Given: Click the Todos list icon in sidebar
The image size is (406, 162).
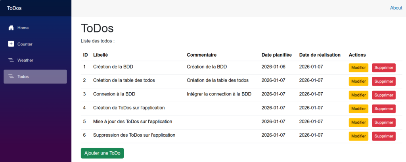Looking at the screenshot, I should (x=11, y=76).
